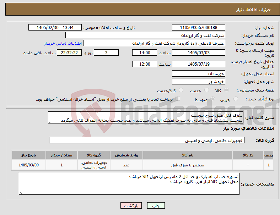Click the نام کالا column header
This screenshot has width=280, height=215.
tap(188, 155)
